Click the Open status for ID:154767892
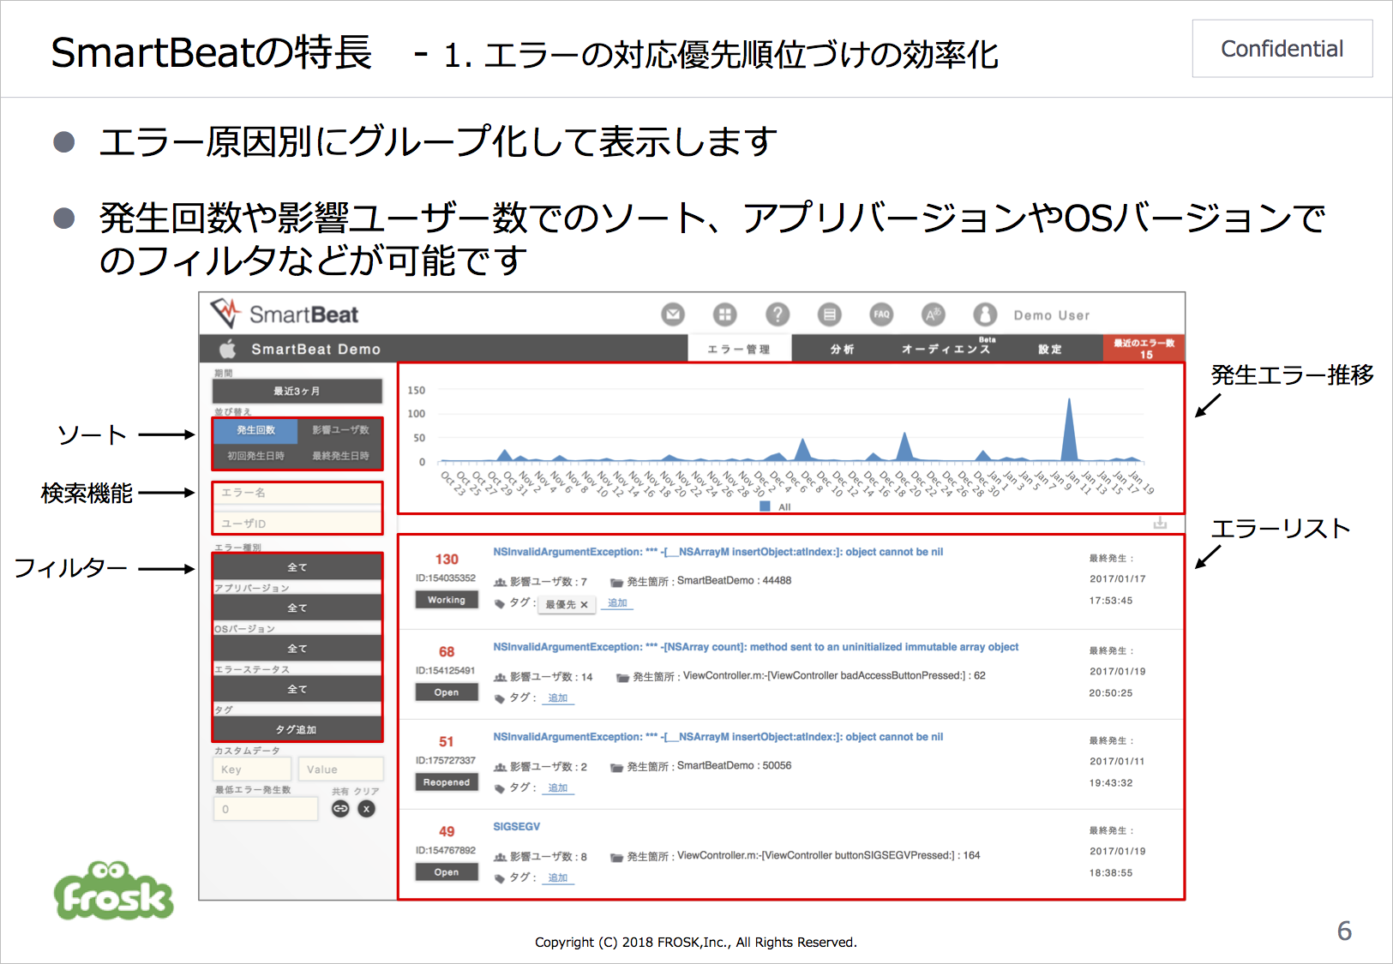 point(447,872)
